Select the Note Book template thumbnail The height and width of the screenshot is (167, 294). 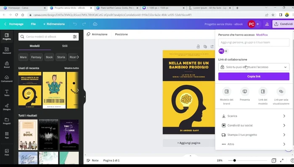(x=28, y=135)
